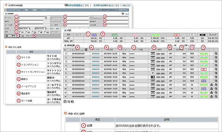Open site ID link 99999903 in row 1
This screenshot has width=222, height=132.
click(x=96, y=54)
